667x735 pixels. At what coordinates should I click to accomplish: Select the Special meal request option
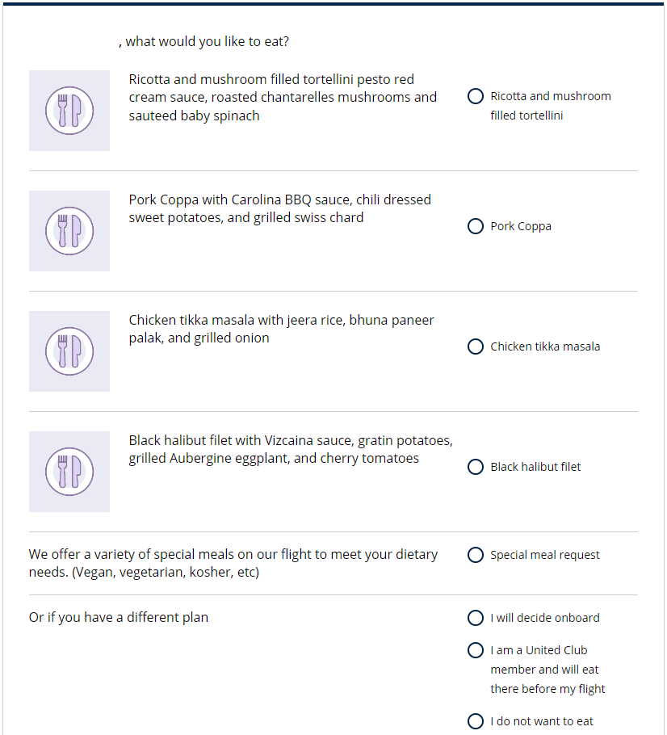[476, 555]
